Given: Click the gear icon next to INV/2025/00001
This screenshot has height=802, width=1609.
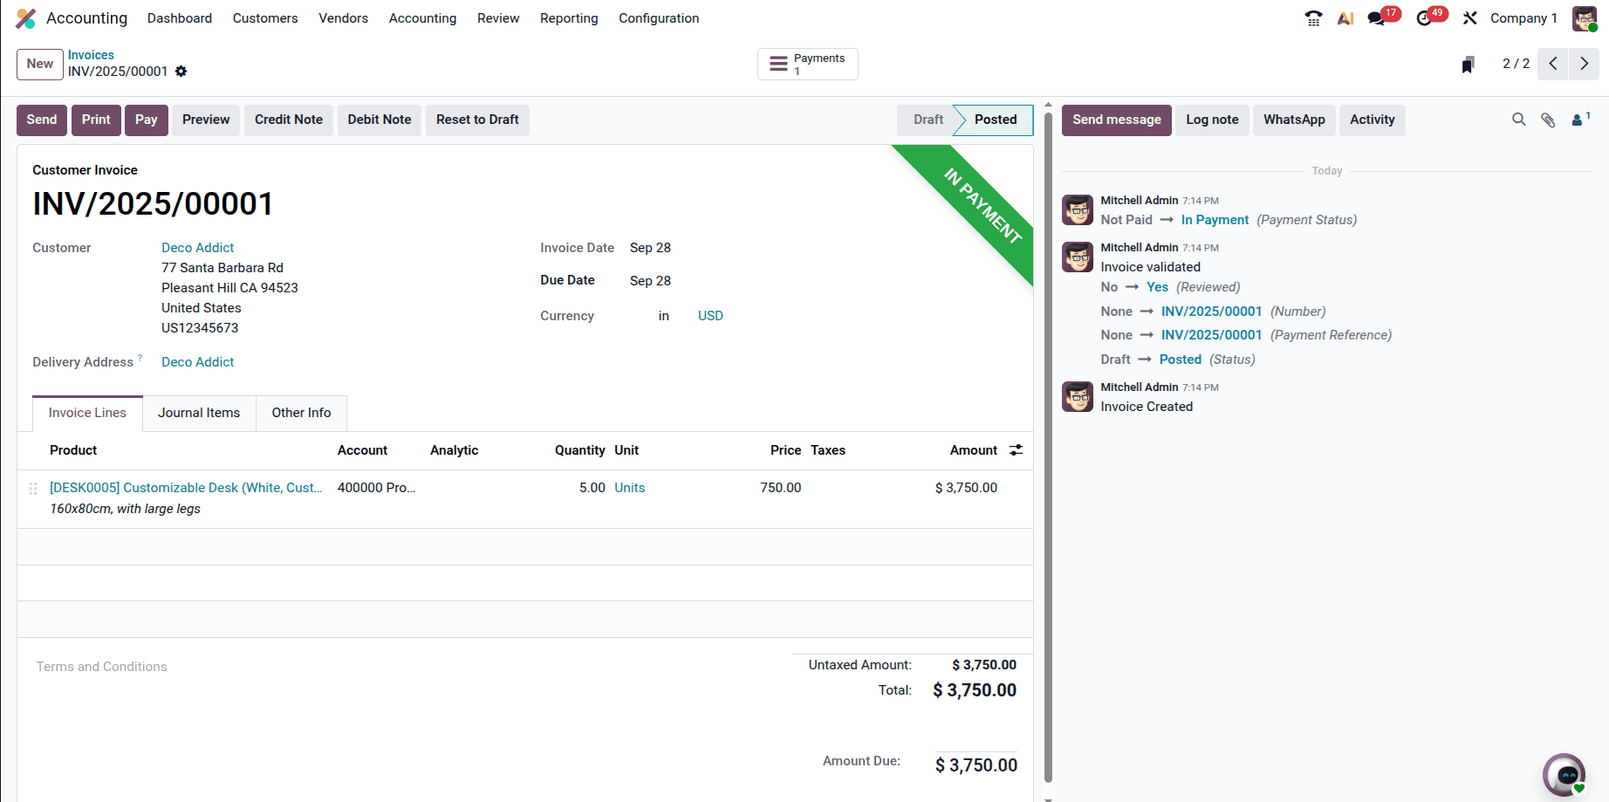Looking at the screenshot, I should pyautogui.click(x=181, y=72).
